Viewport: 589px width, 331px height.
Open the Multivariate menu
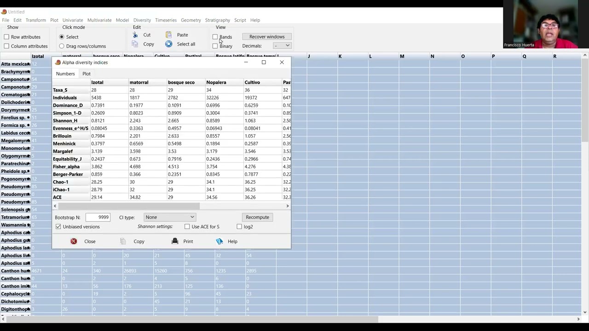coord(99,20)
